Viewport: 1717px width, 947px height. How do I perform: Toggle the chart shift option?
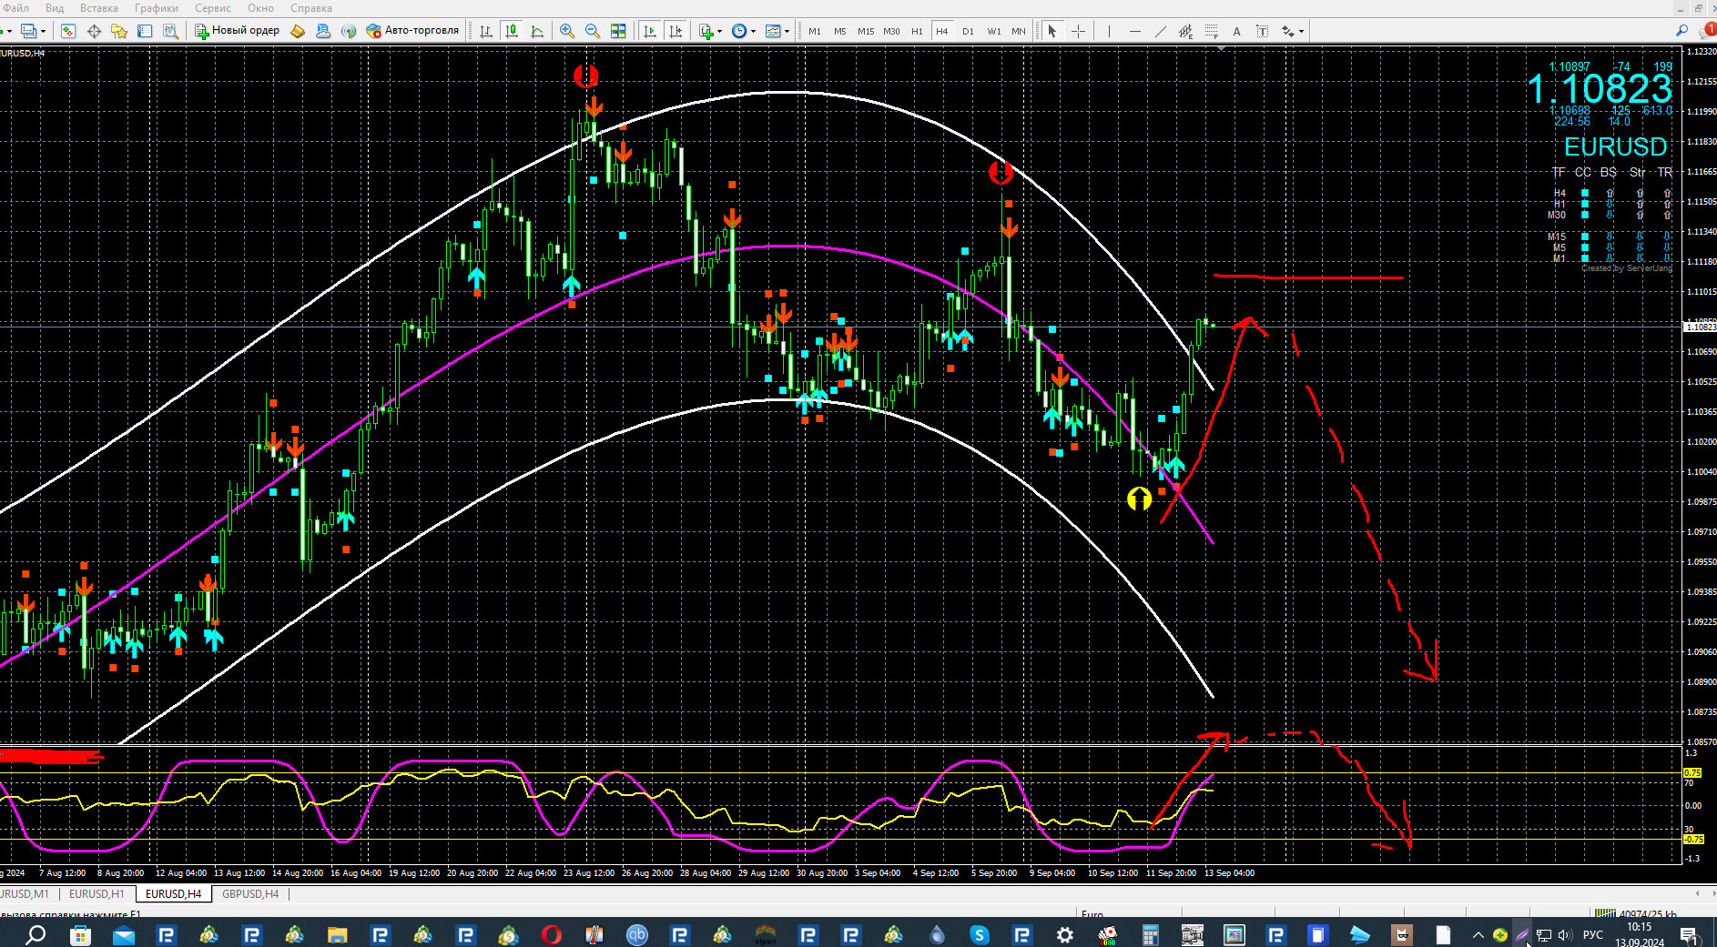click(676, 31)
